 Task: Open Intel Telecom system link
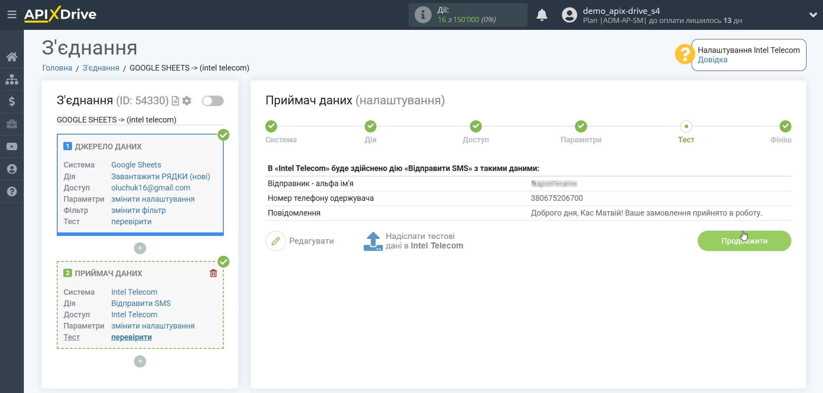tap(134, 292)
